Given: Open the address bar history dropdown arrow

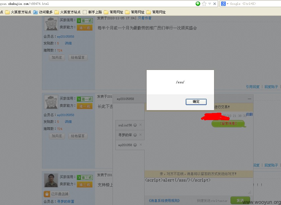Looking at the screenshot, I should coord(210,4).
